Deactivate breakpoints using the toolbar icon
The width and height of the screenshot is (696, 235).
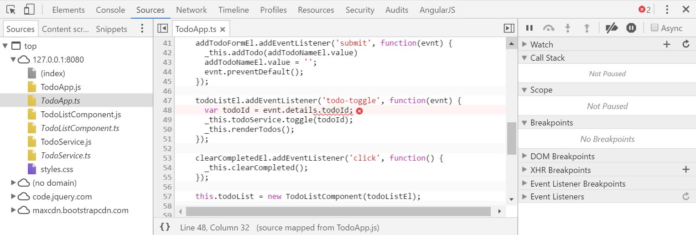[x=611, y=28]
